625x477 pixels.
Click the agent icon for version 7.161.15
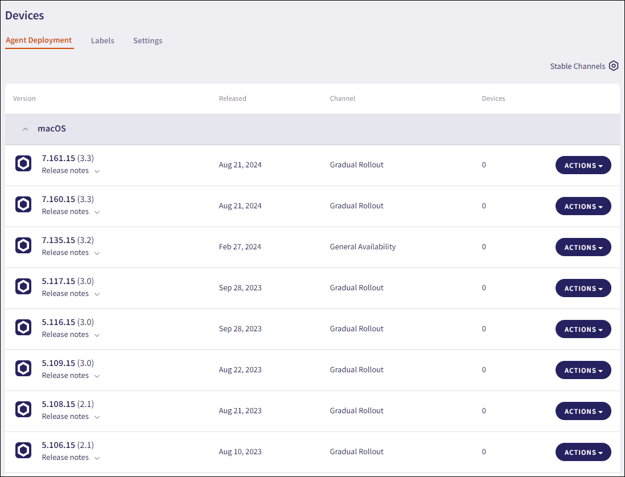point(23,164)
